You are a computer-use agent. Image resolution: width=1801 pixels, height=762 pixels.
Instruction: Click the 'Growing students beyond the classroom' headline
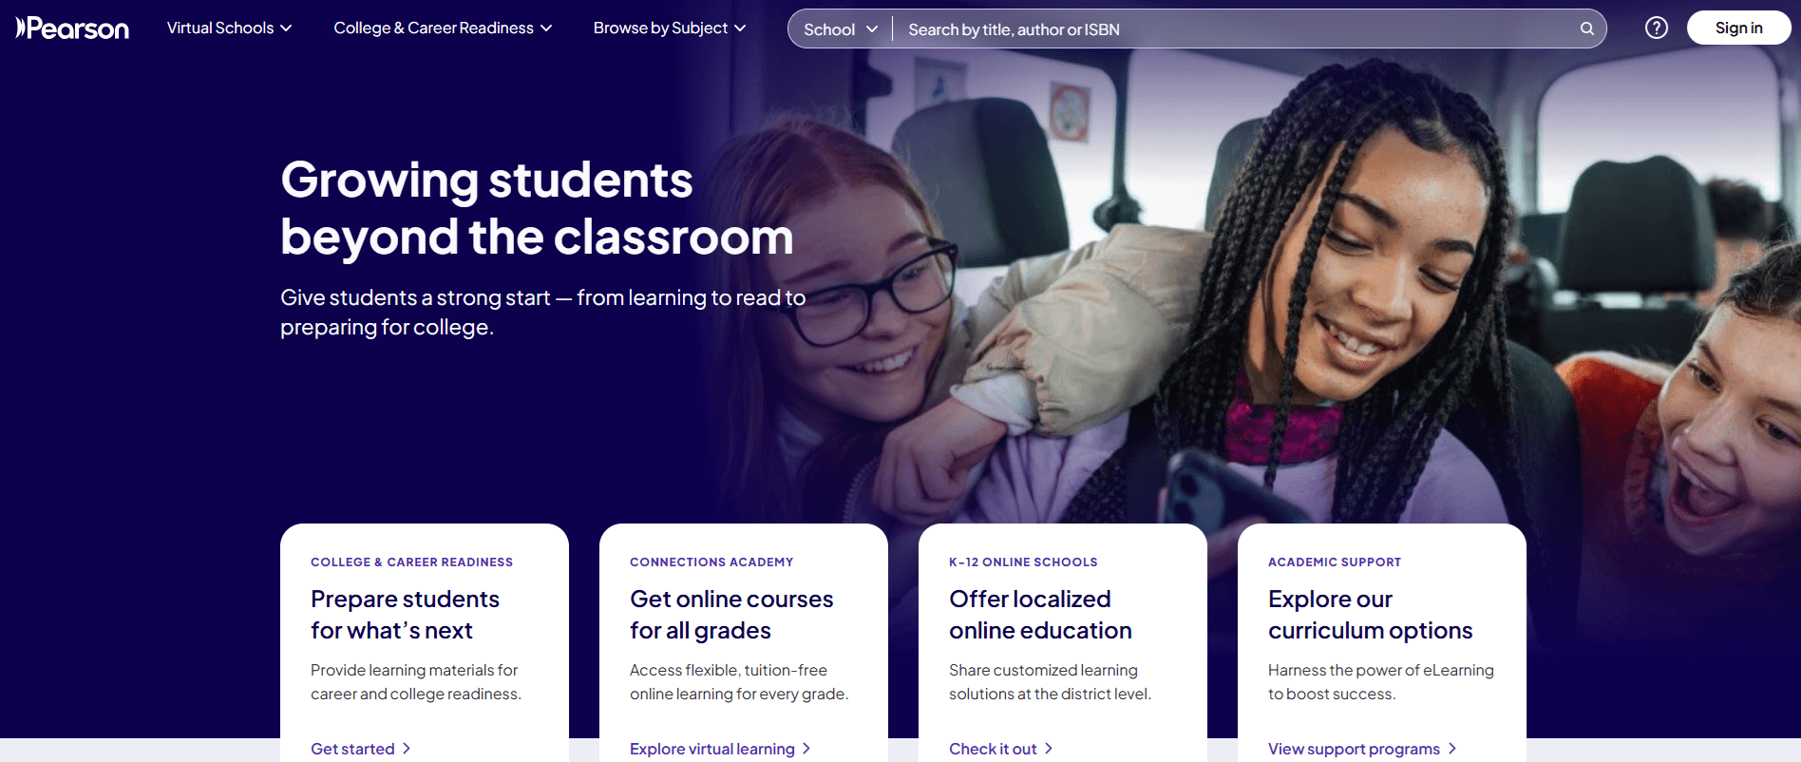click(537, 208)
